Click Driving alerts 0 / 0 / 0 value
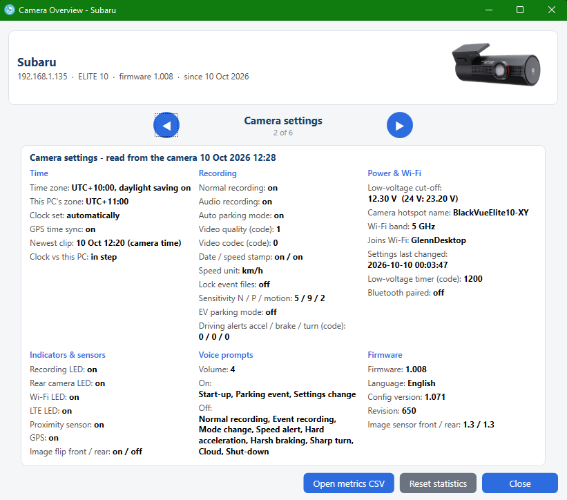This screenshot has height=500, width=567. (214, 337)
